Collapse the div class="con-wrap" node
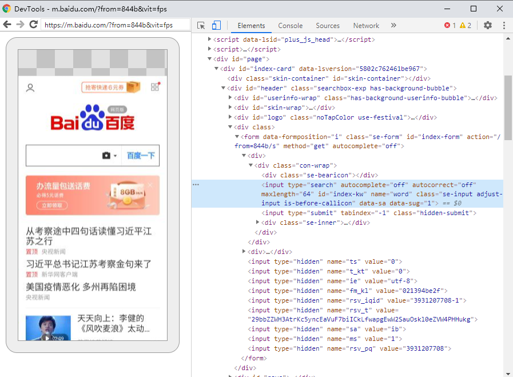 tap(250, 165)
